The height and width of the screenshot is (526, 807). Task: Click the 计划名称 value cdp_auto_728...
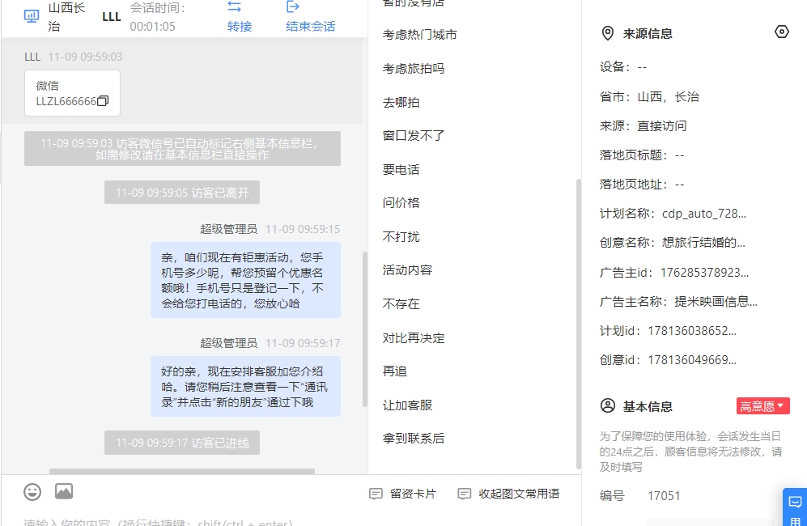[704, 214]
